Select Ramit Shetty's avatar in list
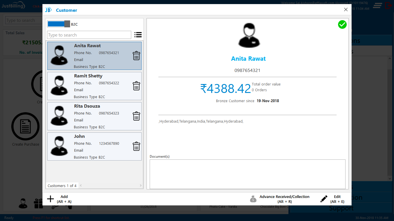 (59, 86)
